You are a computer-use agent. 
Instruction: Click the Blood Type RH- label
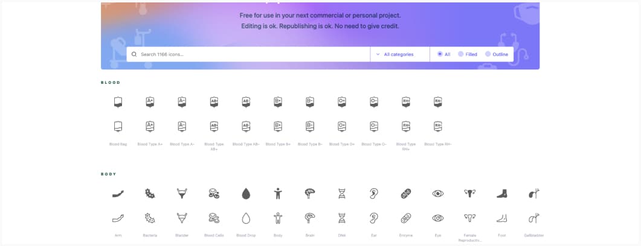tap(438, 145)
